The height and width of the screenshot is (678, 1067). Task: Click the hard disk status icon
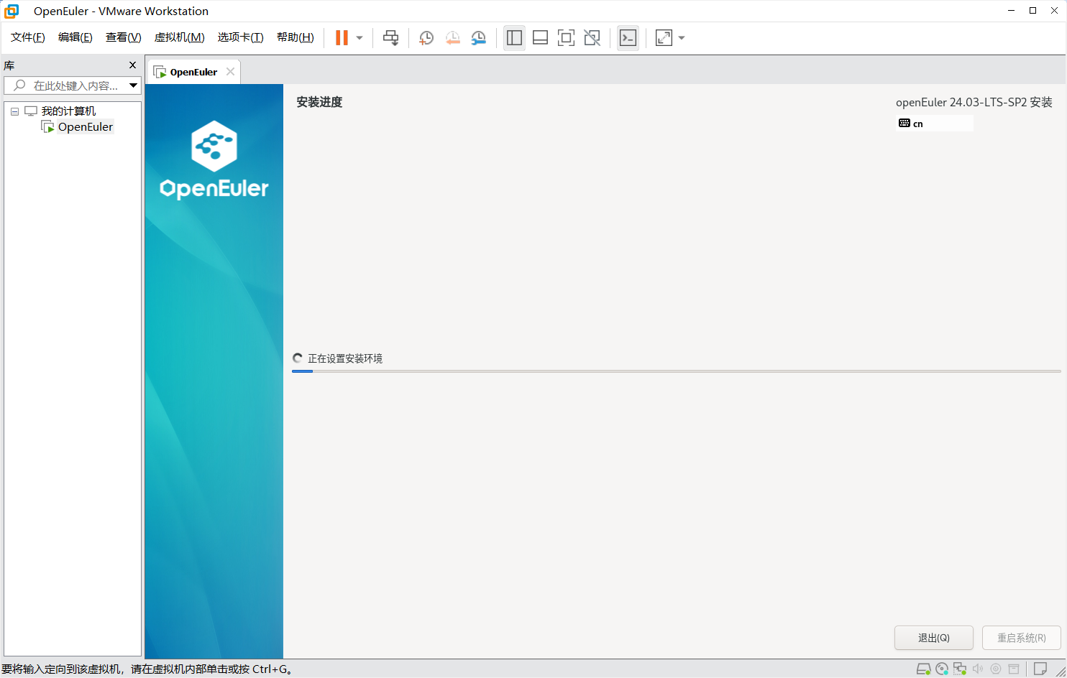[924, 669]
